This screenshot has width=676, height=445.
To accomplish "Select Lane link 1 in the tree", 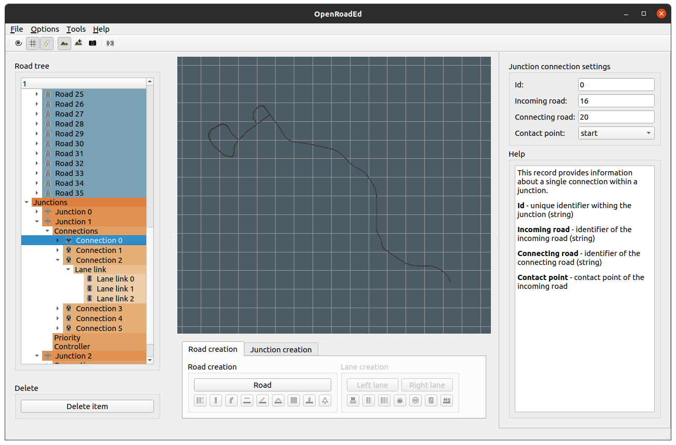I will (x=115, y=289).
